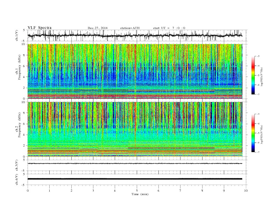
Task: Select the date text "Dec. 27, 2014"
Action: 98,28
